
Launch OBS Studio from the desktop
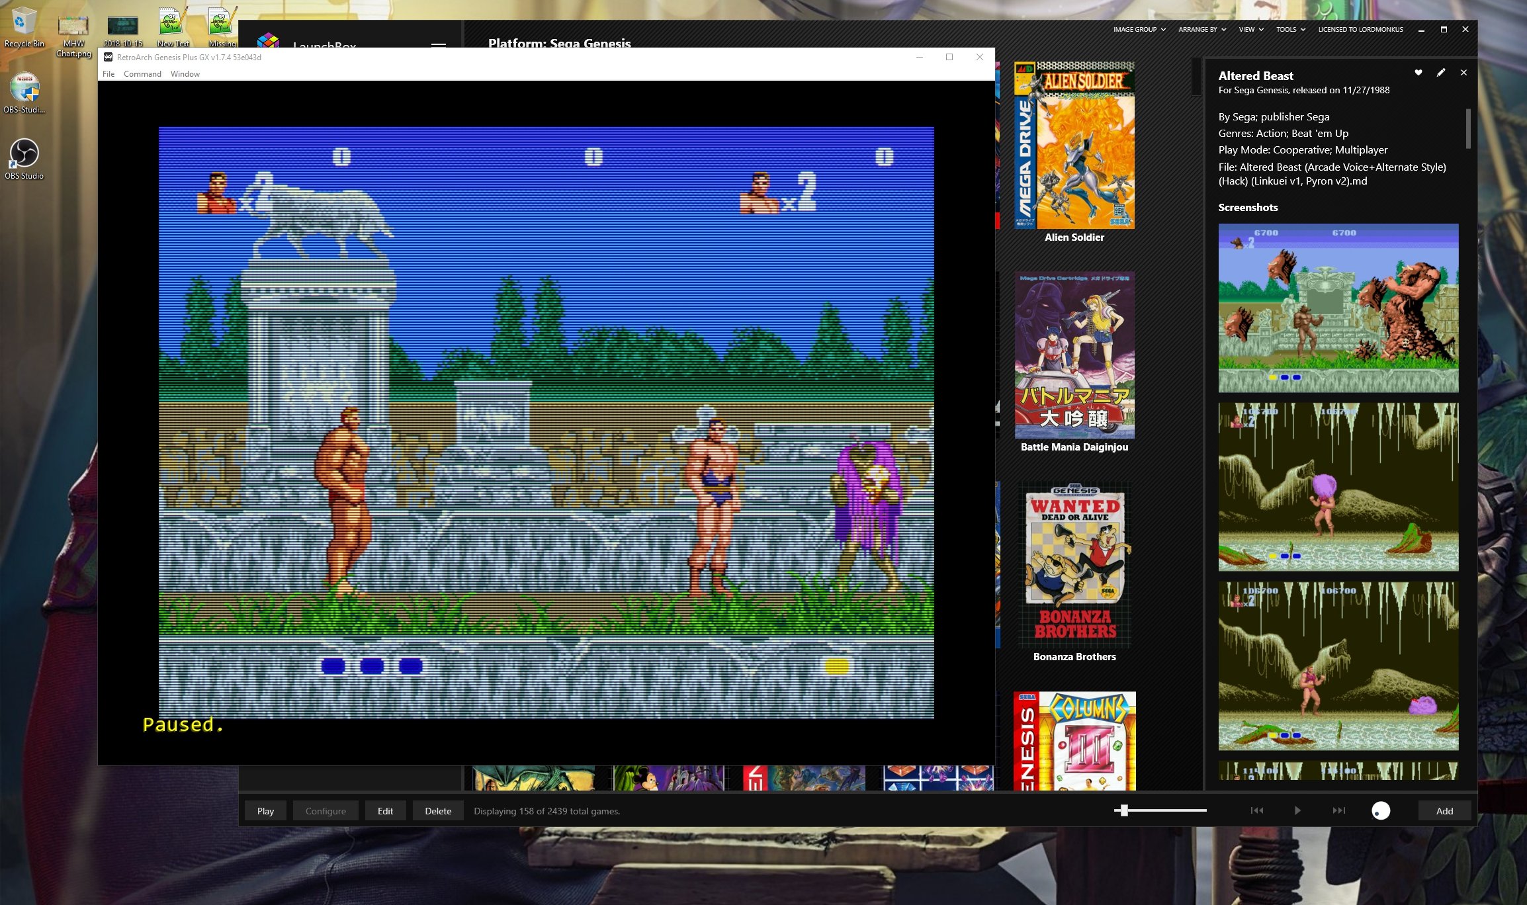click(x=24, y=159)
